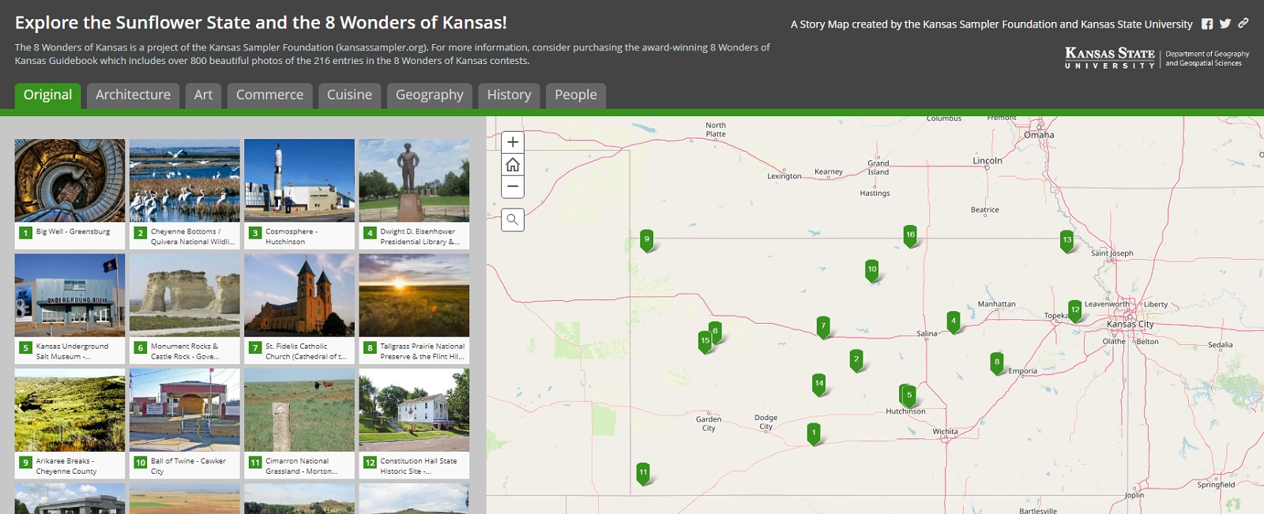Click the Kearney label on the map

tap(829, 171)
